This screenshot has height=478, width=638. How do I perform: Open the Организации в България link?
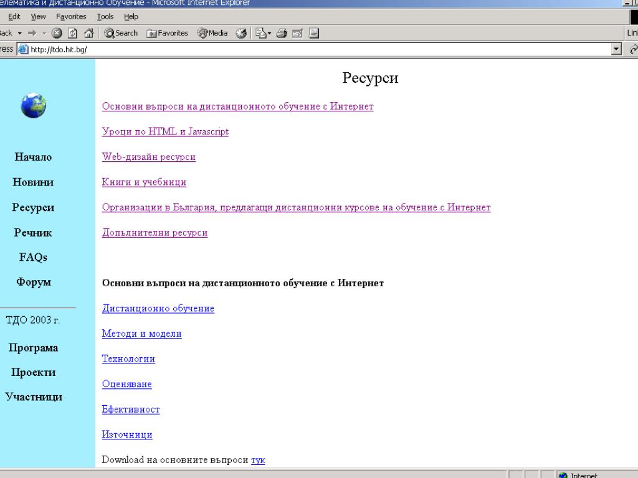pyautogui.click(x=296, y=207)
